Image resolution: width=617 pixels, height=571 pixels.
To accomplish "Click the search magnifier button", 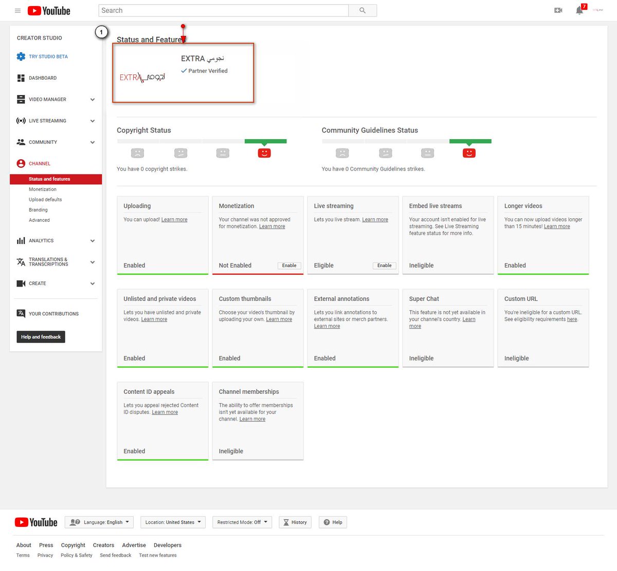I will tap(362, 10).
